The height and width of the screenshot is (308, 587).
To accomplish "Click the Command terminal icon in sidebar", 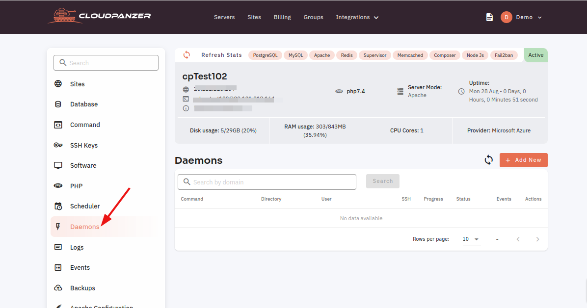I will pyautogui.click(x=58, y=125).
